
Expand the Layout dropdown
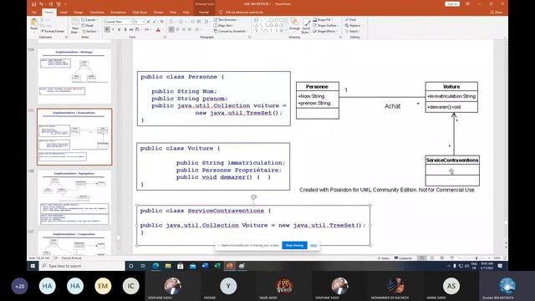click(89, 20)
